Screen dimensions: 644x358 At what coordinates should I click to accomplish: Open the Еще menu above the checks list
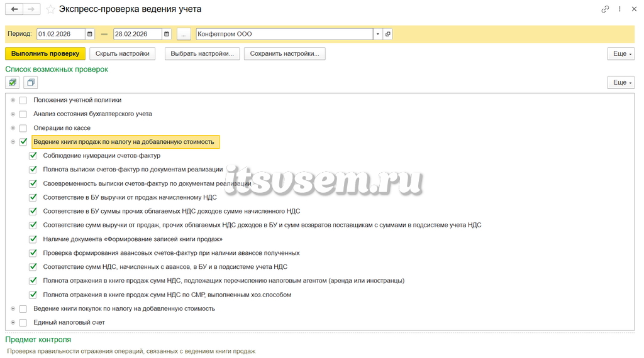pos(621,82)
